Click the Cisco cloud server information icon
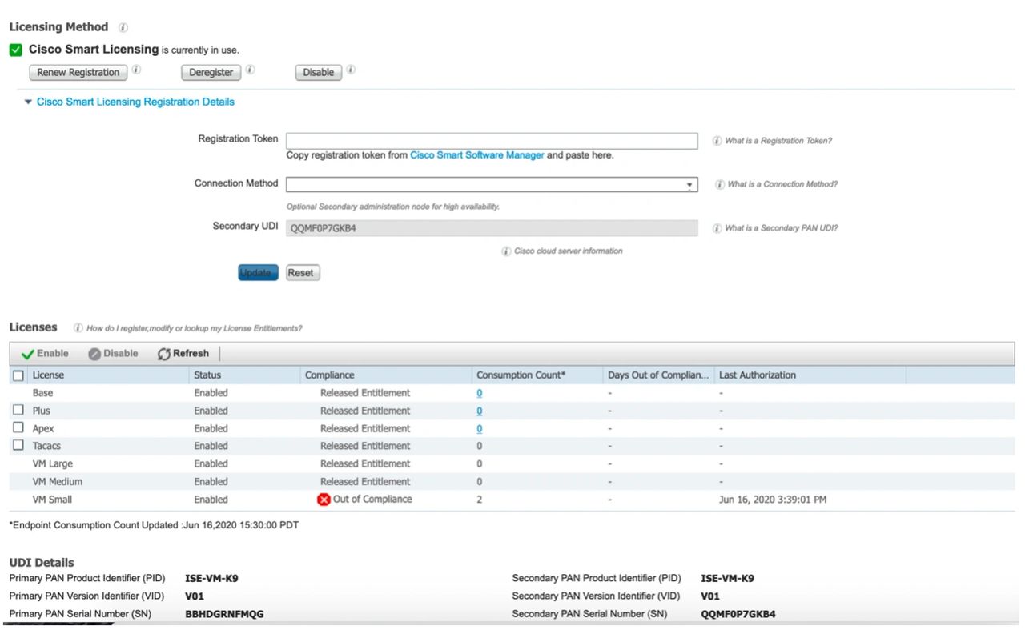 coord(505,251)
